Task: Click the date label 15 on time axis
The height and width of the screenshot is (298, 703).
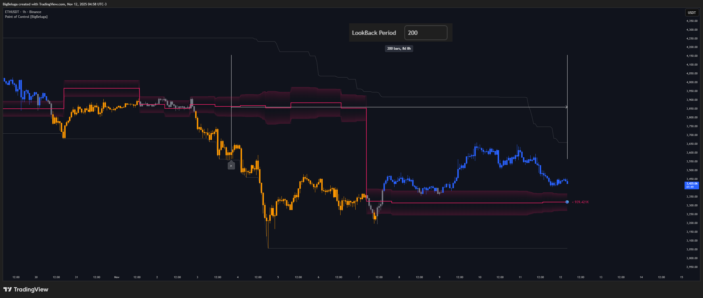Action: click(681, 277)
